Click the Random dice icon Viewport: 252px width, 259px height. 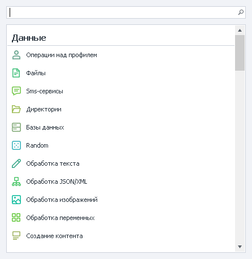click(x=16, y=145)
